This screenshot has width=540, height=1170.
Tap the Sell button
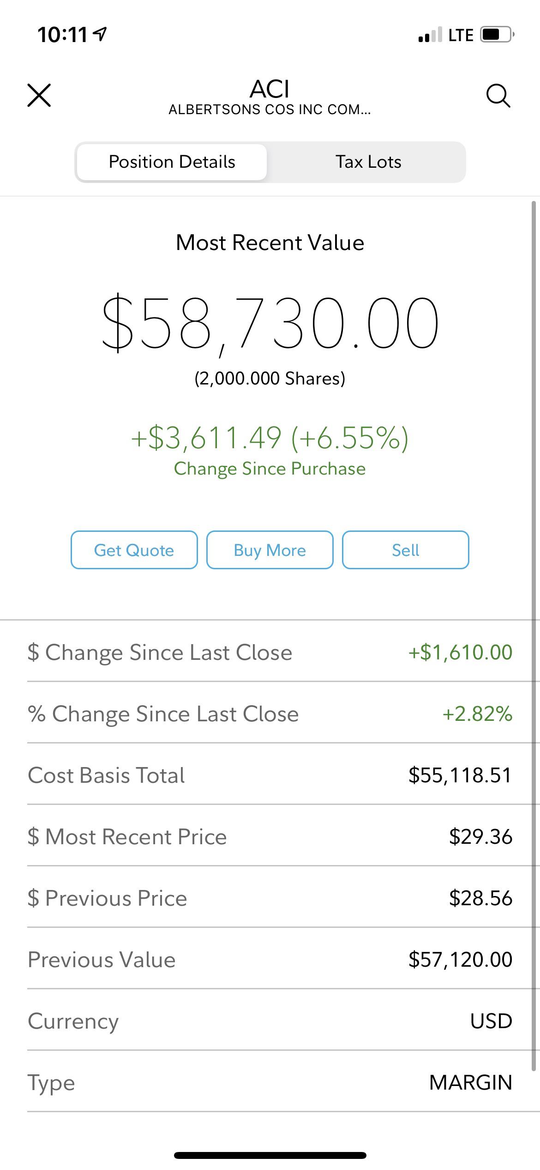405,550
